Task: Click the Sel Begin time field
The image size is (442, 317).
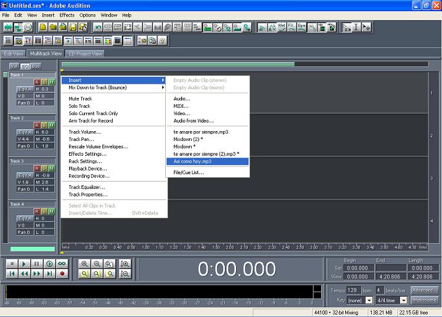Action: pyautogui.click(x=359, y=268)
